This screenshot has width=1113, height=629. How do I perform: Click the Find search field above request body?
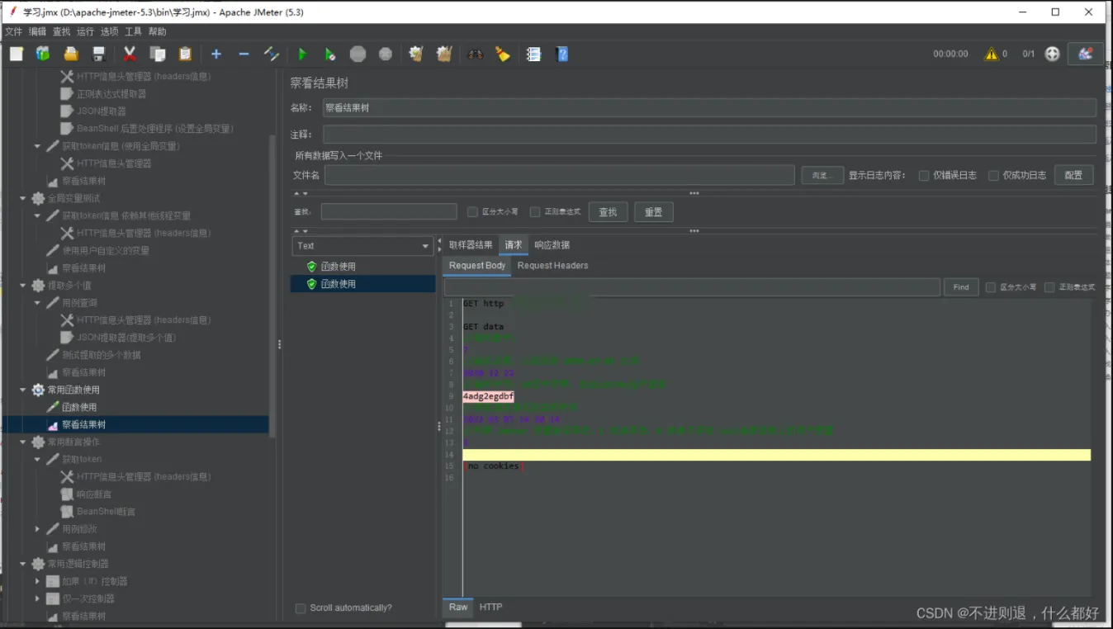(692, 287)
